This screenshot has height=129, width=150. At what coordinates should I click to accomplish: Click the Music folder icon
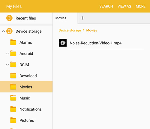(13, 98)
